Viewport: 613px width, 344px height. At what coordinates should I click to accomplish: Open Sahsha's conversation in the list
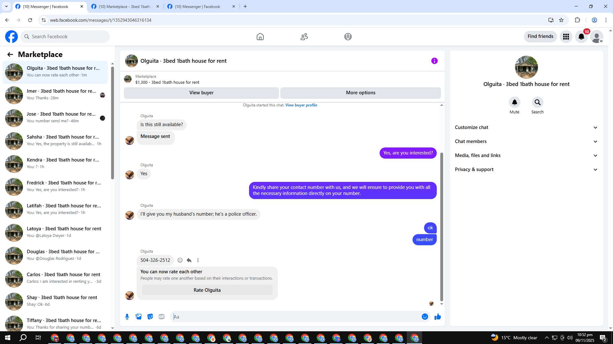tap(55, 141)
